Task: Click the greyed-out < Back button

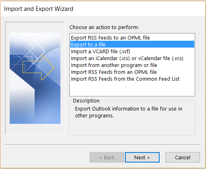Action: [107, 157]
